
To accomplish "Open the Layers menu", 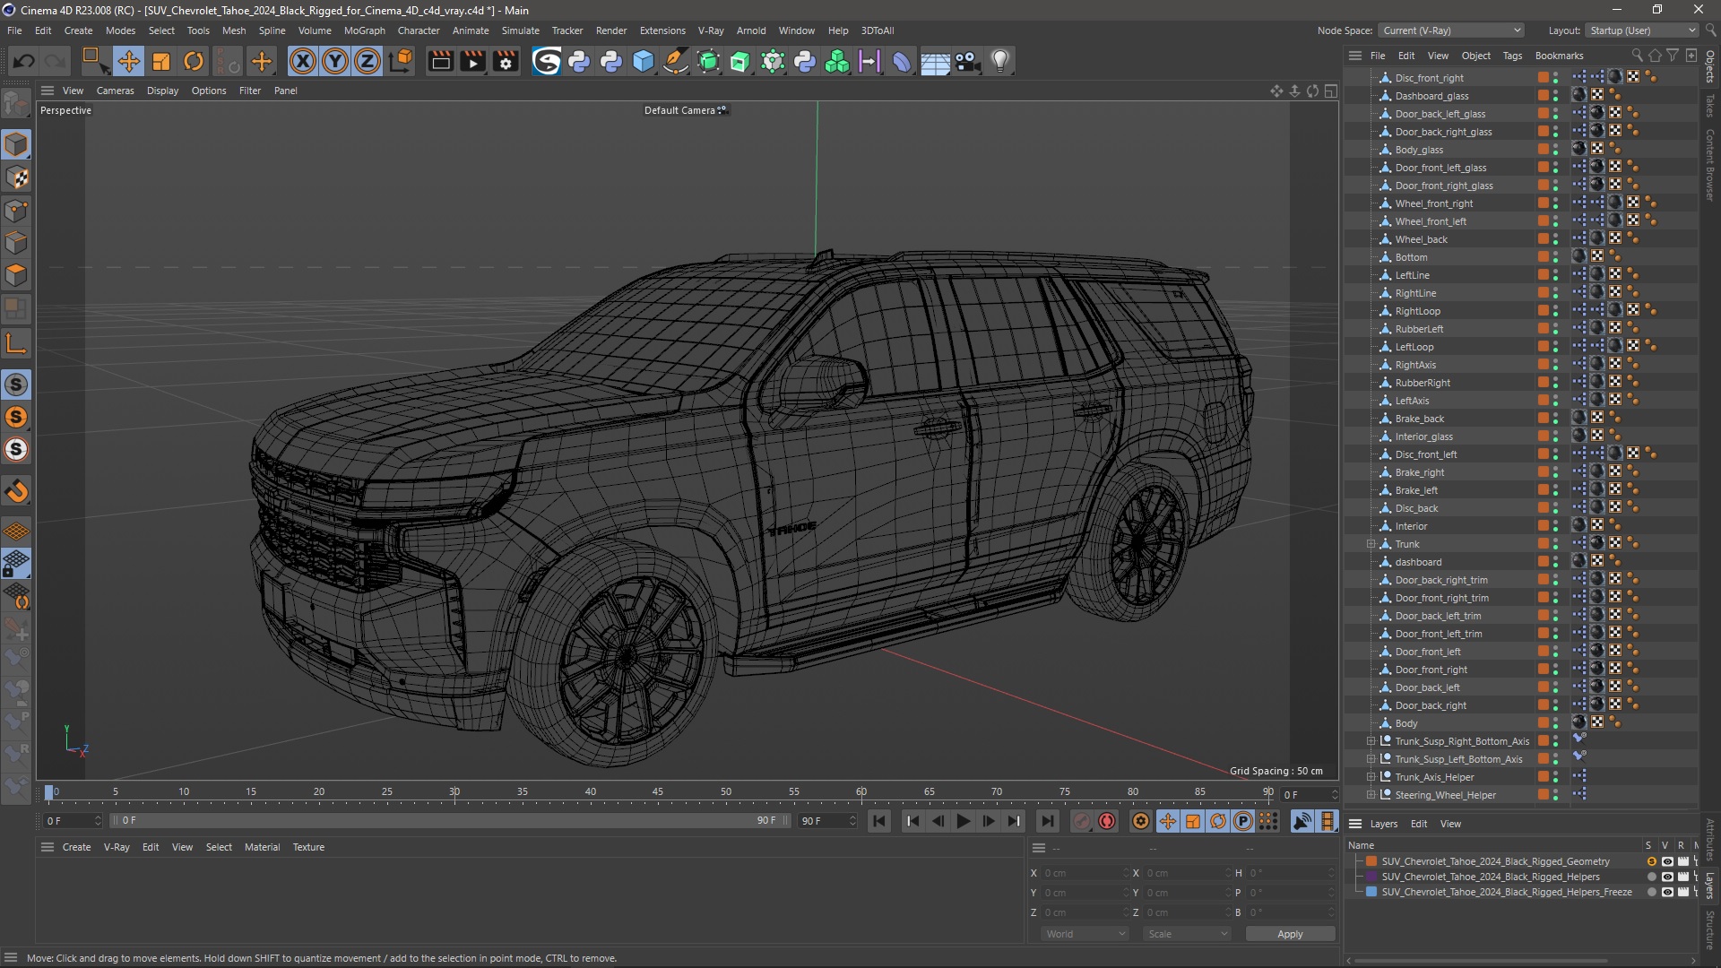I will click(x=1383, y=824).
